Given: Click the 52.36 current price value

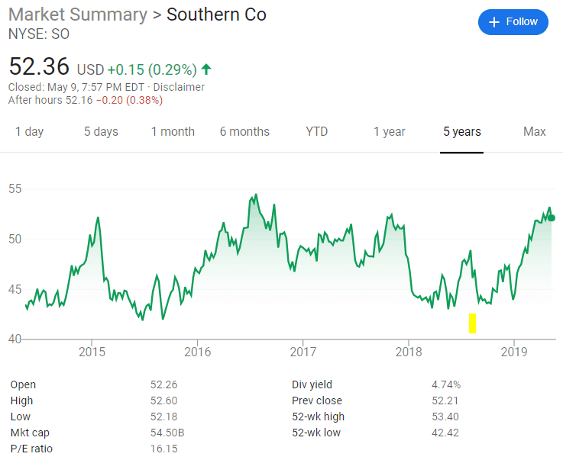Looking at the screenshot, I should click(39, 66).
